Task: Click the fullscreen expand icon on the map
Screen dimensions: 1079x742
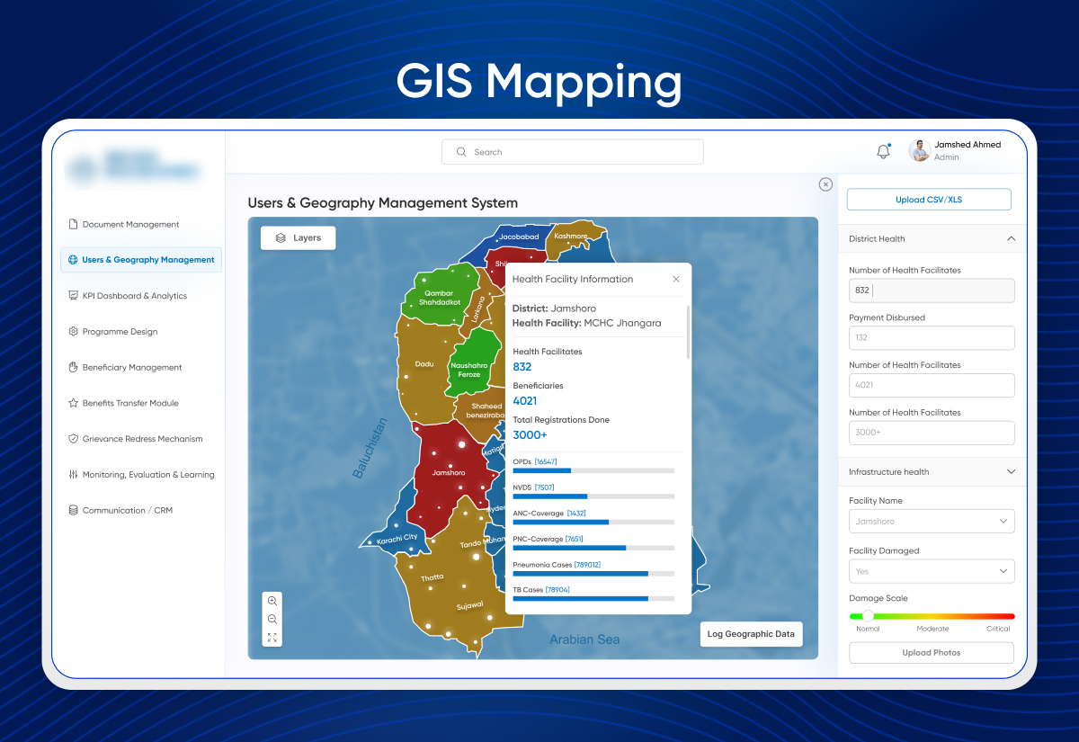Action: (272, 637)
